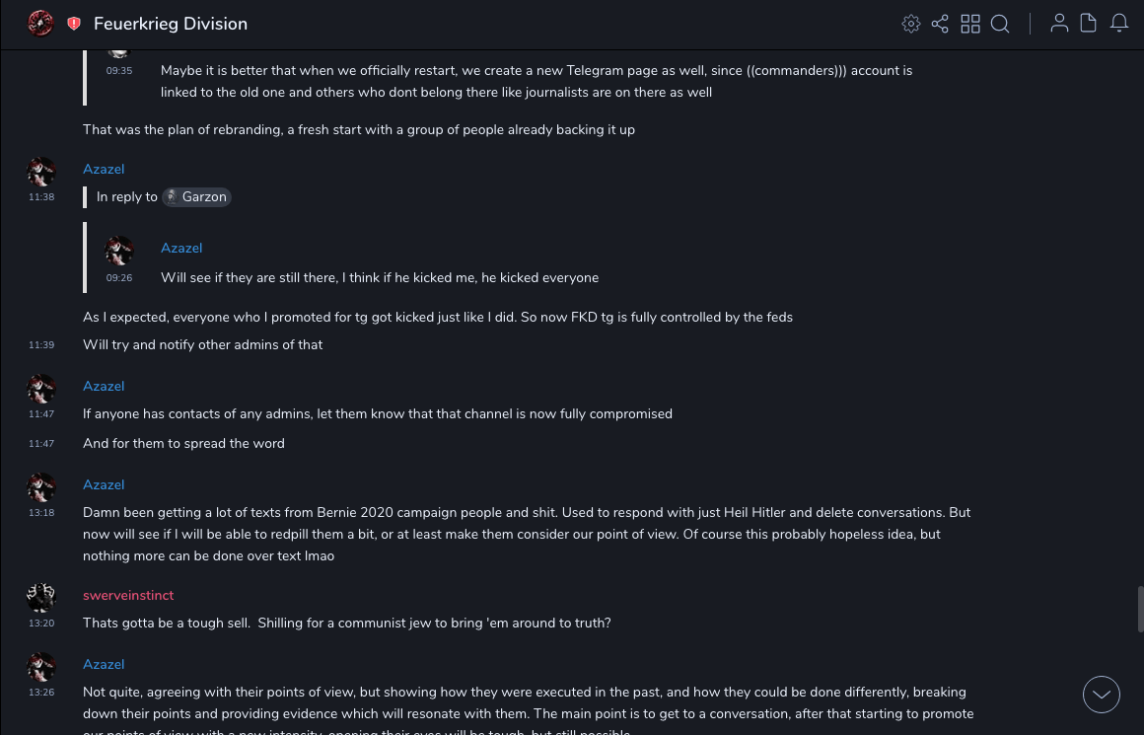Click the vertical scrollbar handle
1144x735 pixels.
[1140, 609]
